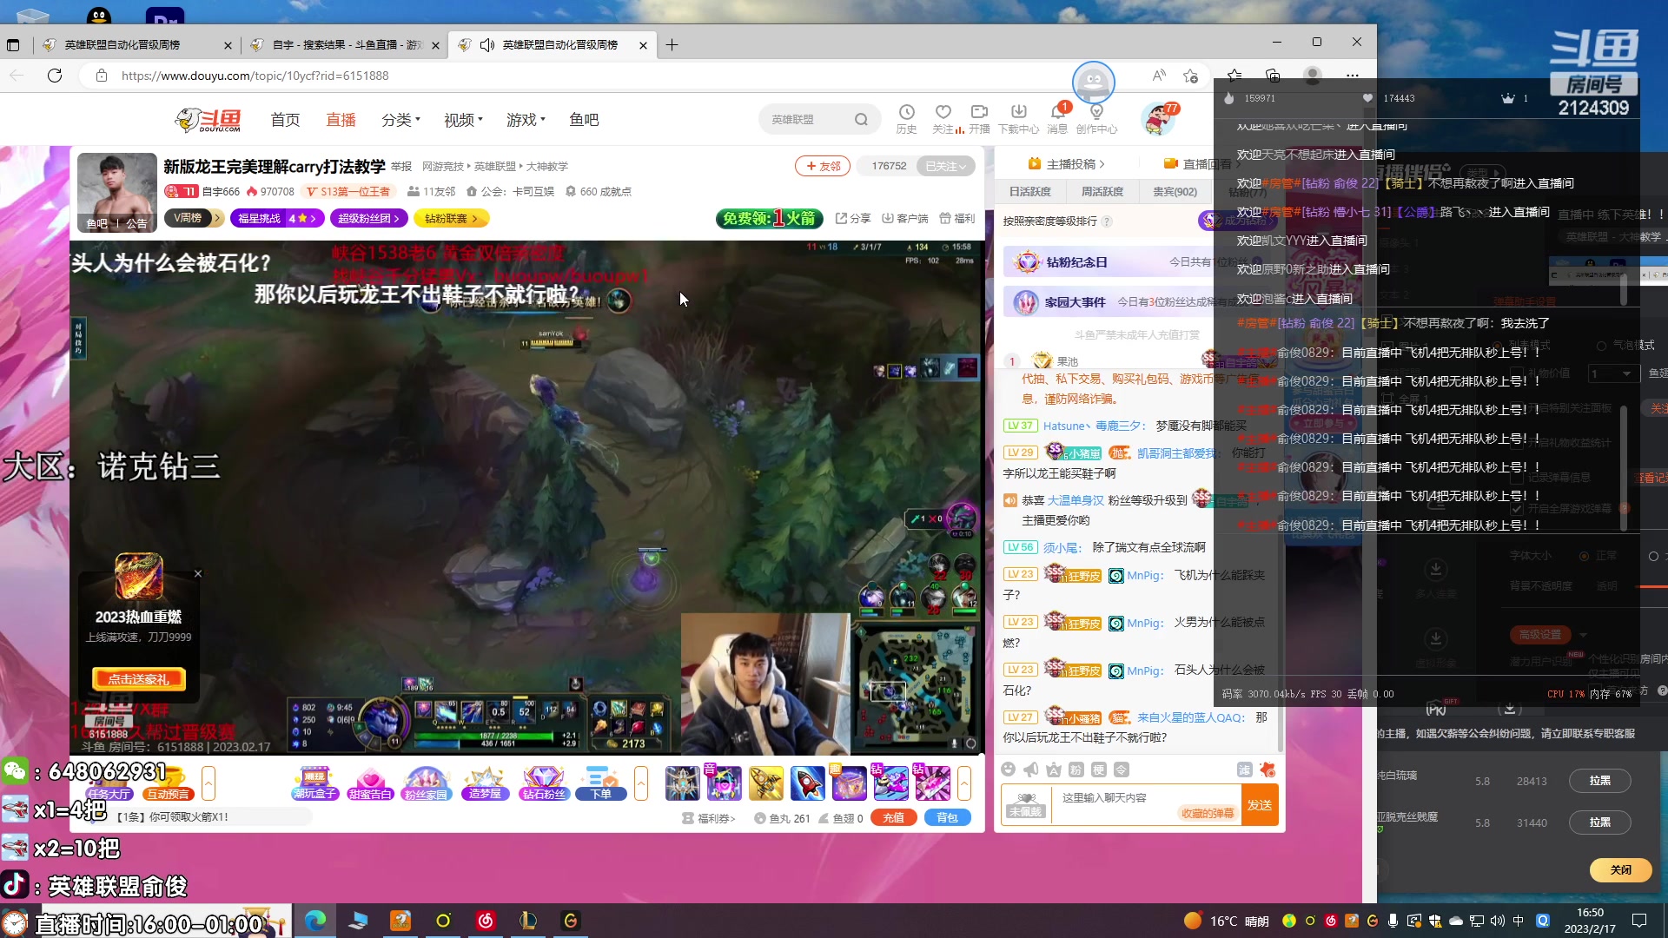
Task: Open the 背包 backpack button
Action: click(x=947, y=818)
